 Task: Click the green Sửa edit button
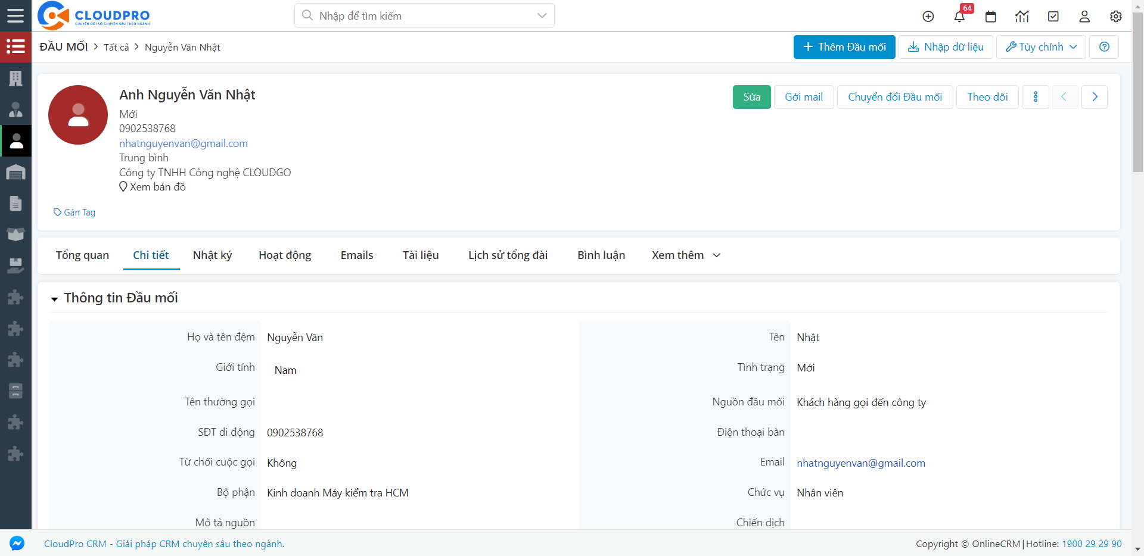click(752, 97)
